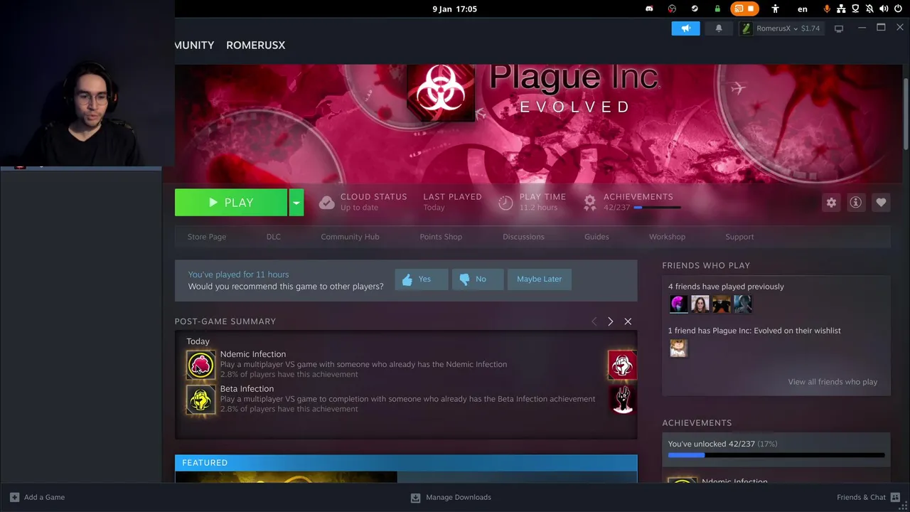Click the hand badge beside Beta Infection
Image resolution: width=910 pixels, height=512 pixels.
coord(622,400)
